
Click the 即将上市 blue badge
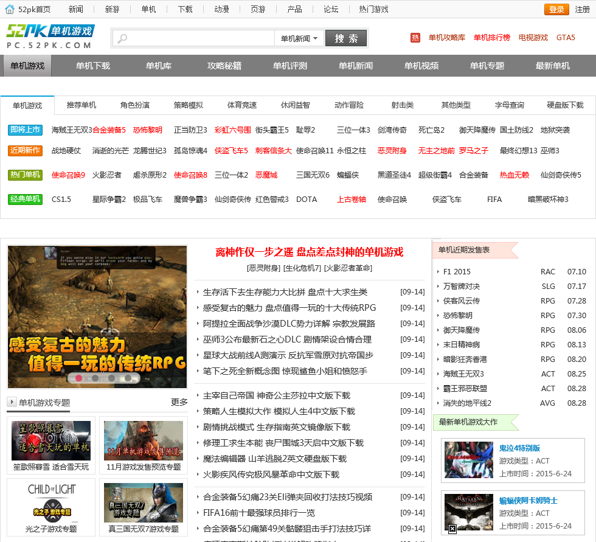point(25,130)
